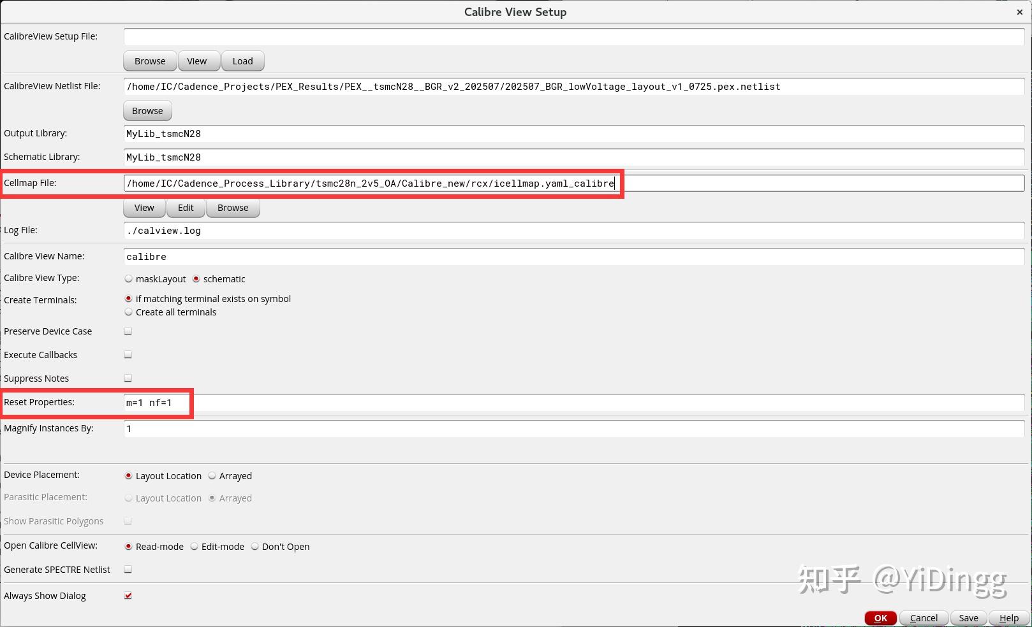The image size is (1032, 627).
Task: Select Layout Location for Device Placement
Action: coord(129,476)
